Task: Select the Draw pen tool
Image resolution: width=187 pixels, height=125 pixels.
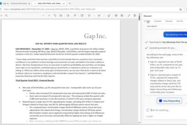Action: point(89,16)
